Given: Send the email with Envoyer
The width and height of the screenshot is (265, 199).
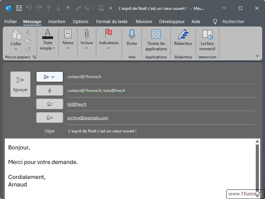Looking at the screenshot, I should pyautogui.click(x=20, y=84).
